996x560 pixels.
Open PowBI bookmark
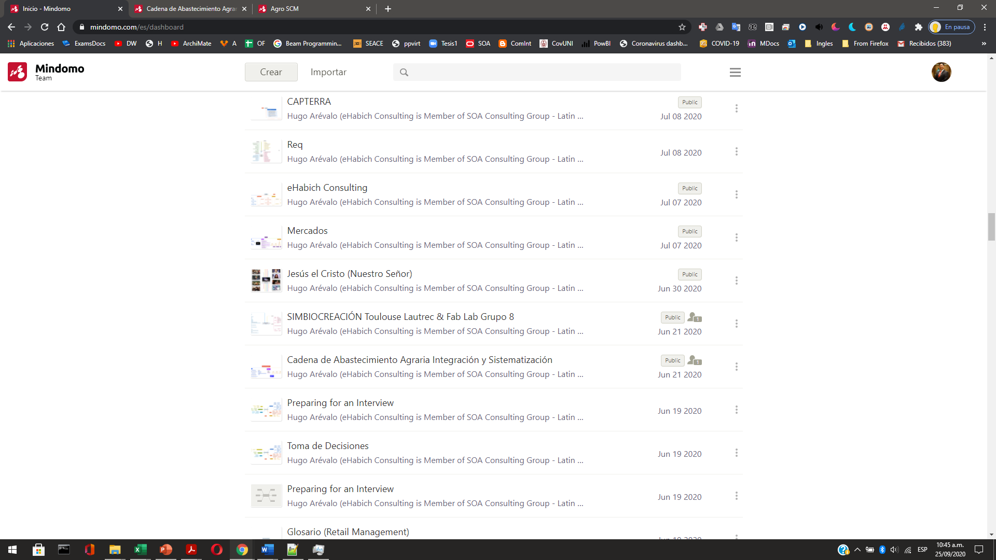tap(596, 44)
